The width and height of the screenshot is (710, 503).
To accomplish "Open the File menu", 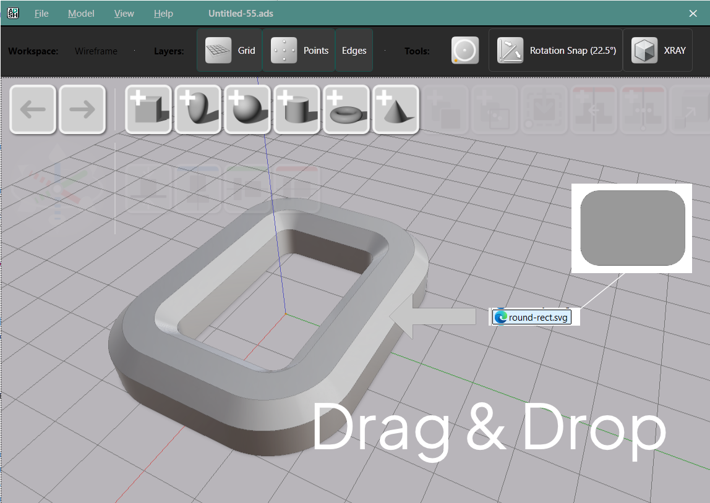I will coord(41,13).
